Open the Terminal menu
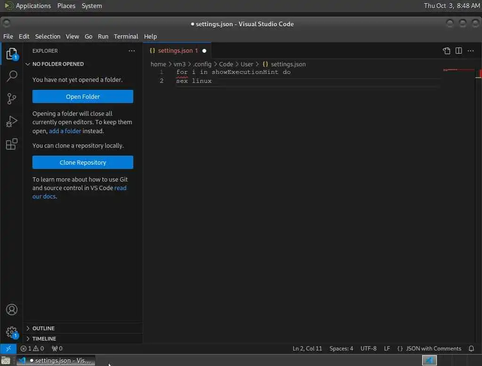 tap(126, 36)
